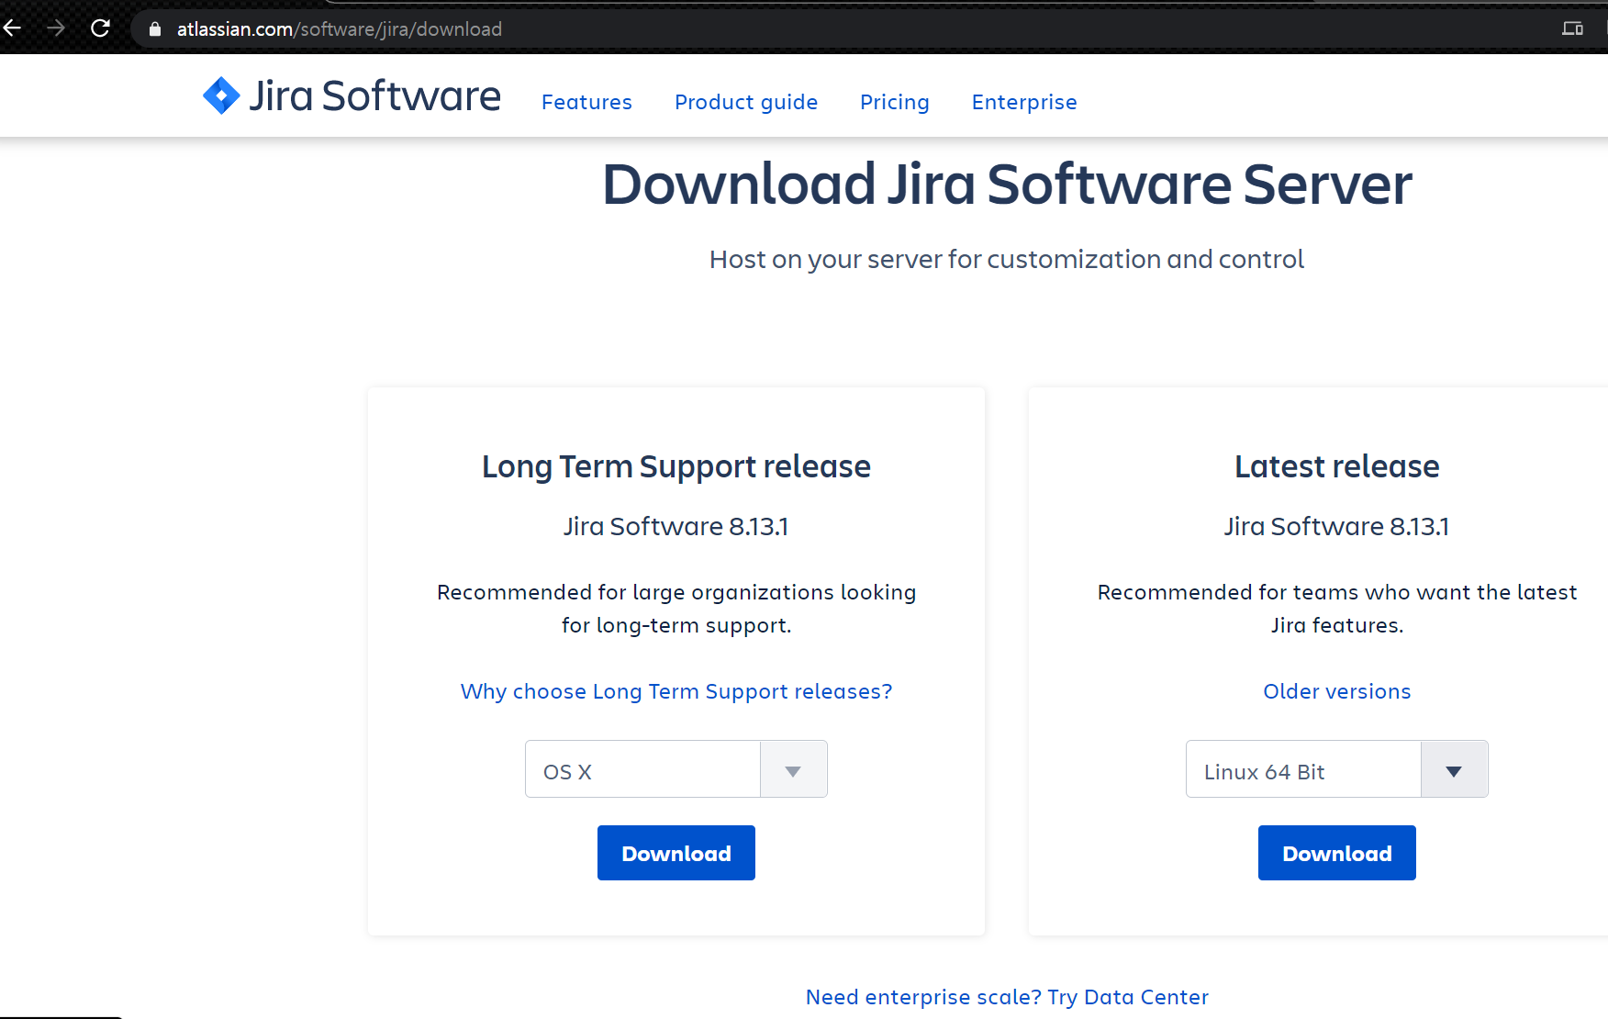Click Jira Software 8.13.1 under Latest release
1608x1019 pixels.
click(x=1337, y=526)
